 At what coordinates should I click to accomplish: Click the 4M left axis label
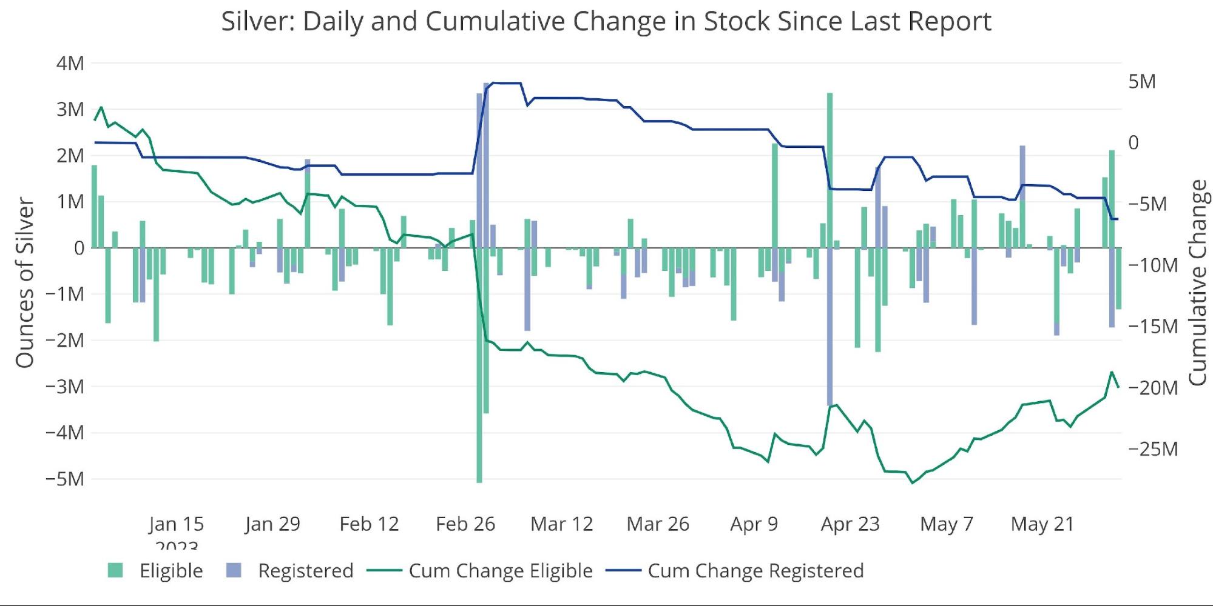click(x=70, y=63)
